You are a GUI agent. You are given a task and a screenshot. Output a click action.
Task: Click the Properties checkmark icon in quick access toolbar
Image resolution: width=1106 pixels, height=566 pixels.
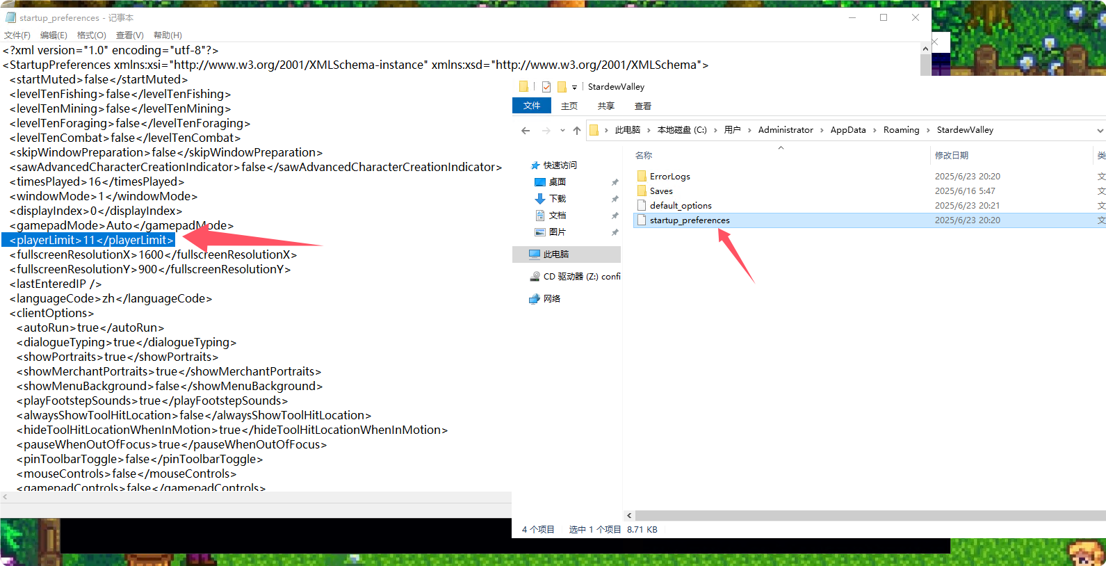(x=546, y=87)
